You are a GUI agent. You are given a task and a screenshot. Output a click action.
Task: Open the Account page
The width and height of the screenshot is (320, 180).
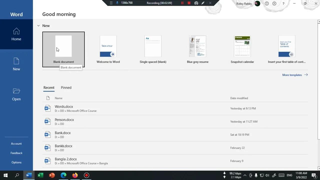click(16, 143)
